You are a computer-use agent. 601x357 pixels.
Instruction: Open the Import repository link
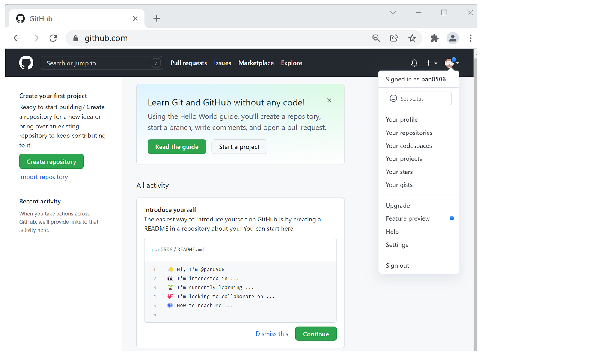44,177
